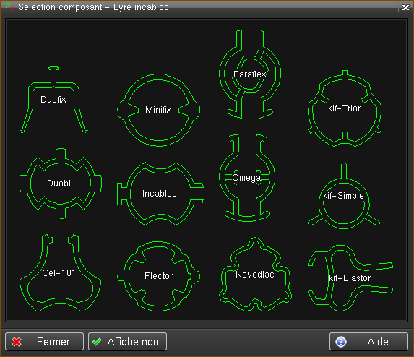Click the application icon in the title bar
This screenshot has height=357, width=414.
coord(9,7)
